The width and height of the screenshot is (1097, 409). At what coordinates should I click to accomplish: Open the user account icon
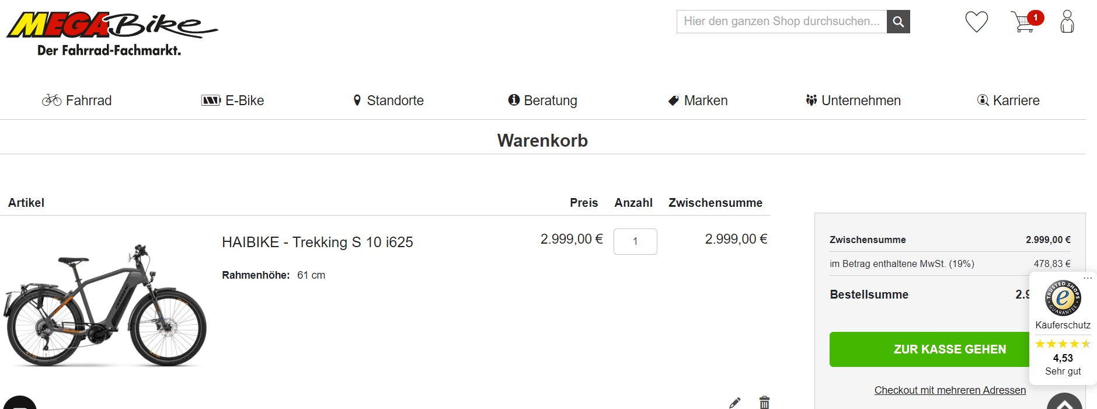click(1067, 22)
